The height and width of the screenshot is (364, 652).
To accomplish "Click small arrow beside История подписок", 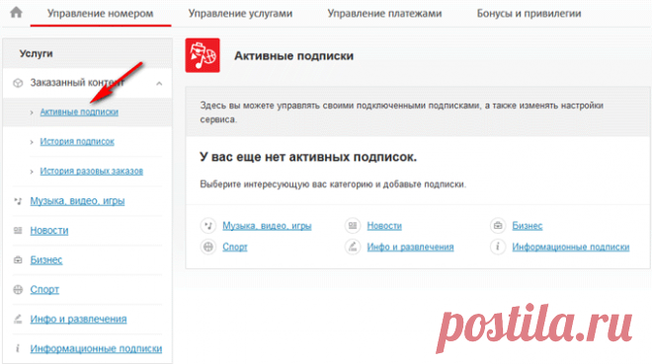I will click(32, 142).
